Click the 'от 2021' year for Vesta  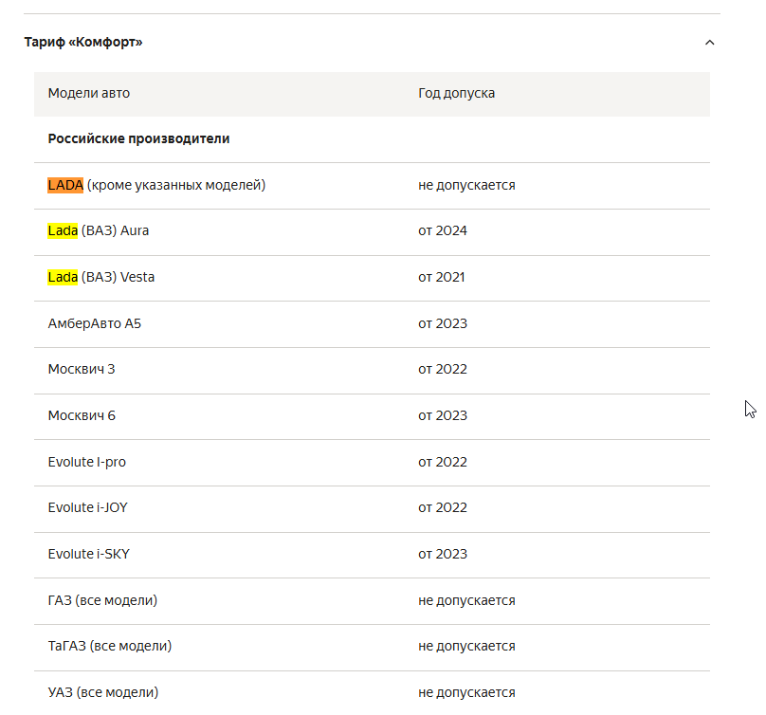pos(442,277)
